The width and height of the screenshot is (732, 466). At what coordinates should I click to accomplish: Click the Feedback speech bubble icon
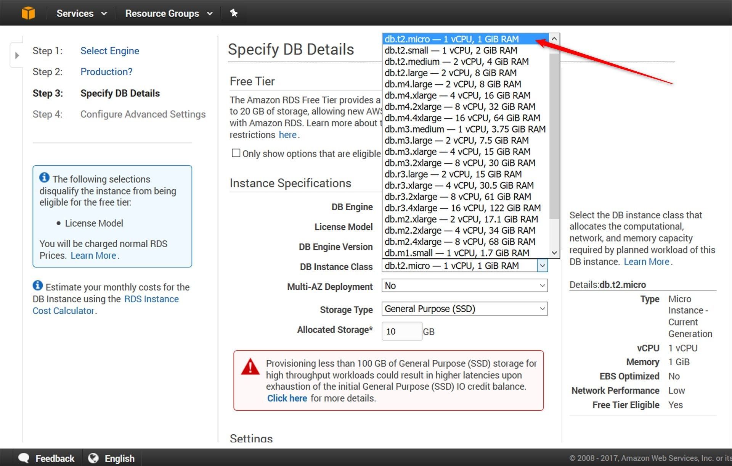point(24,458)
